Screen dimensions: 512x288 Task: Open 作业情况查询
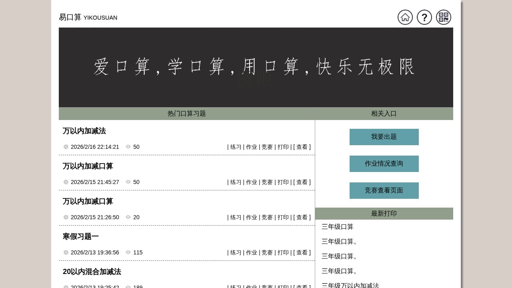tap(384, 164)
